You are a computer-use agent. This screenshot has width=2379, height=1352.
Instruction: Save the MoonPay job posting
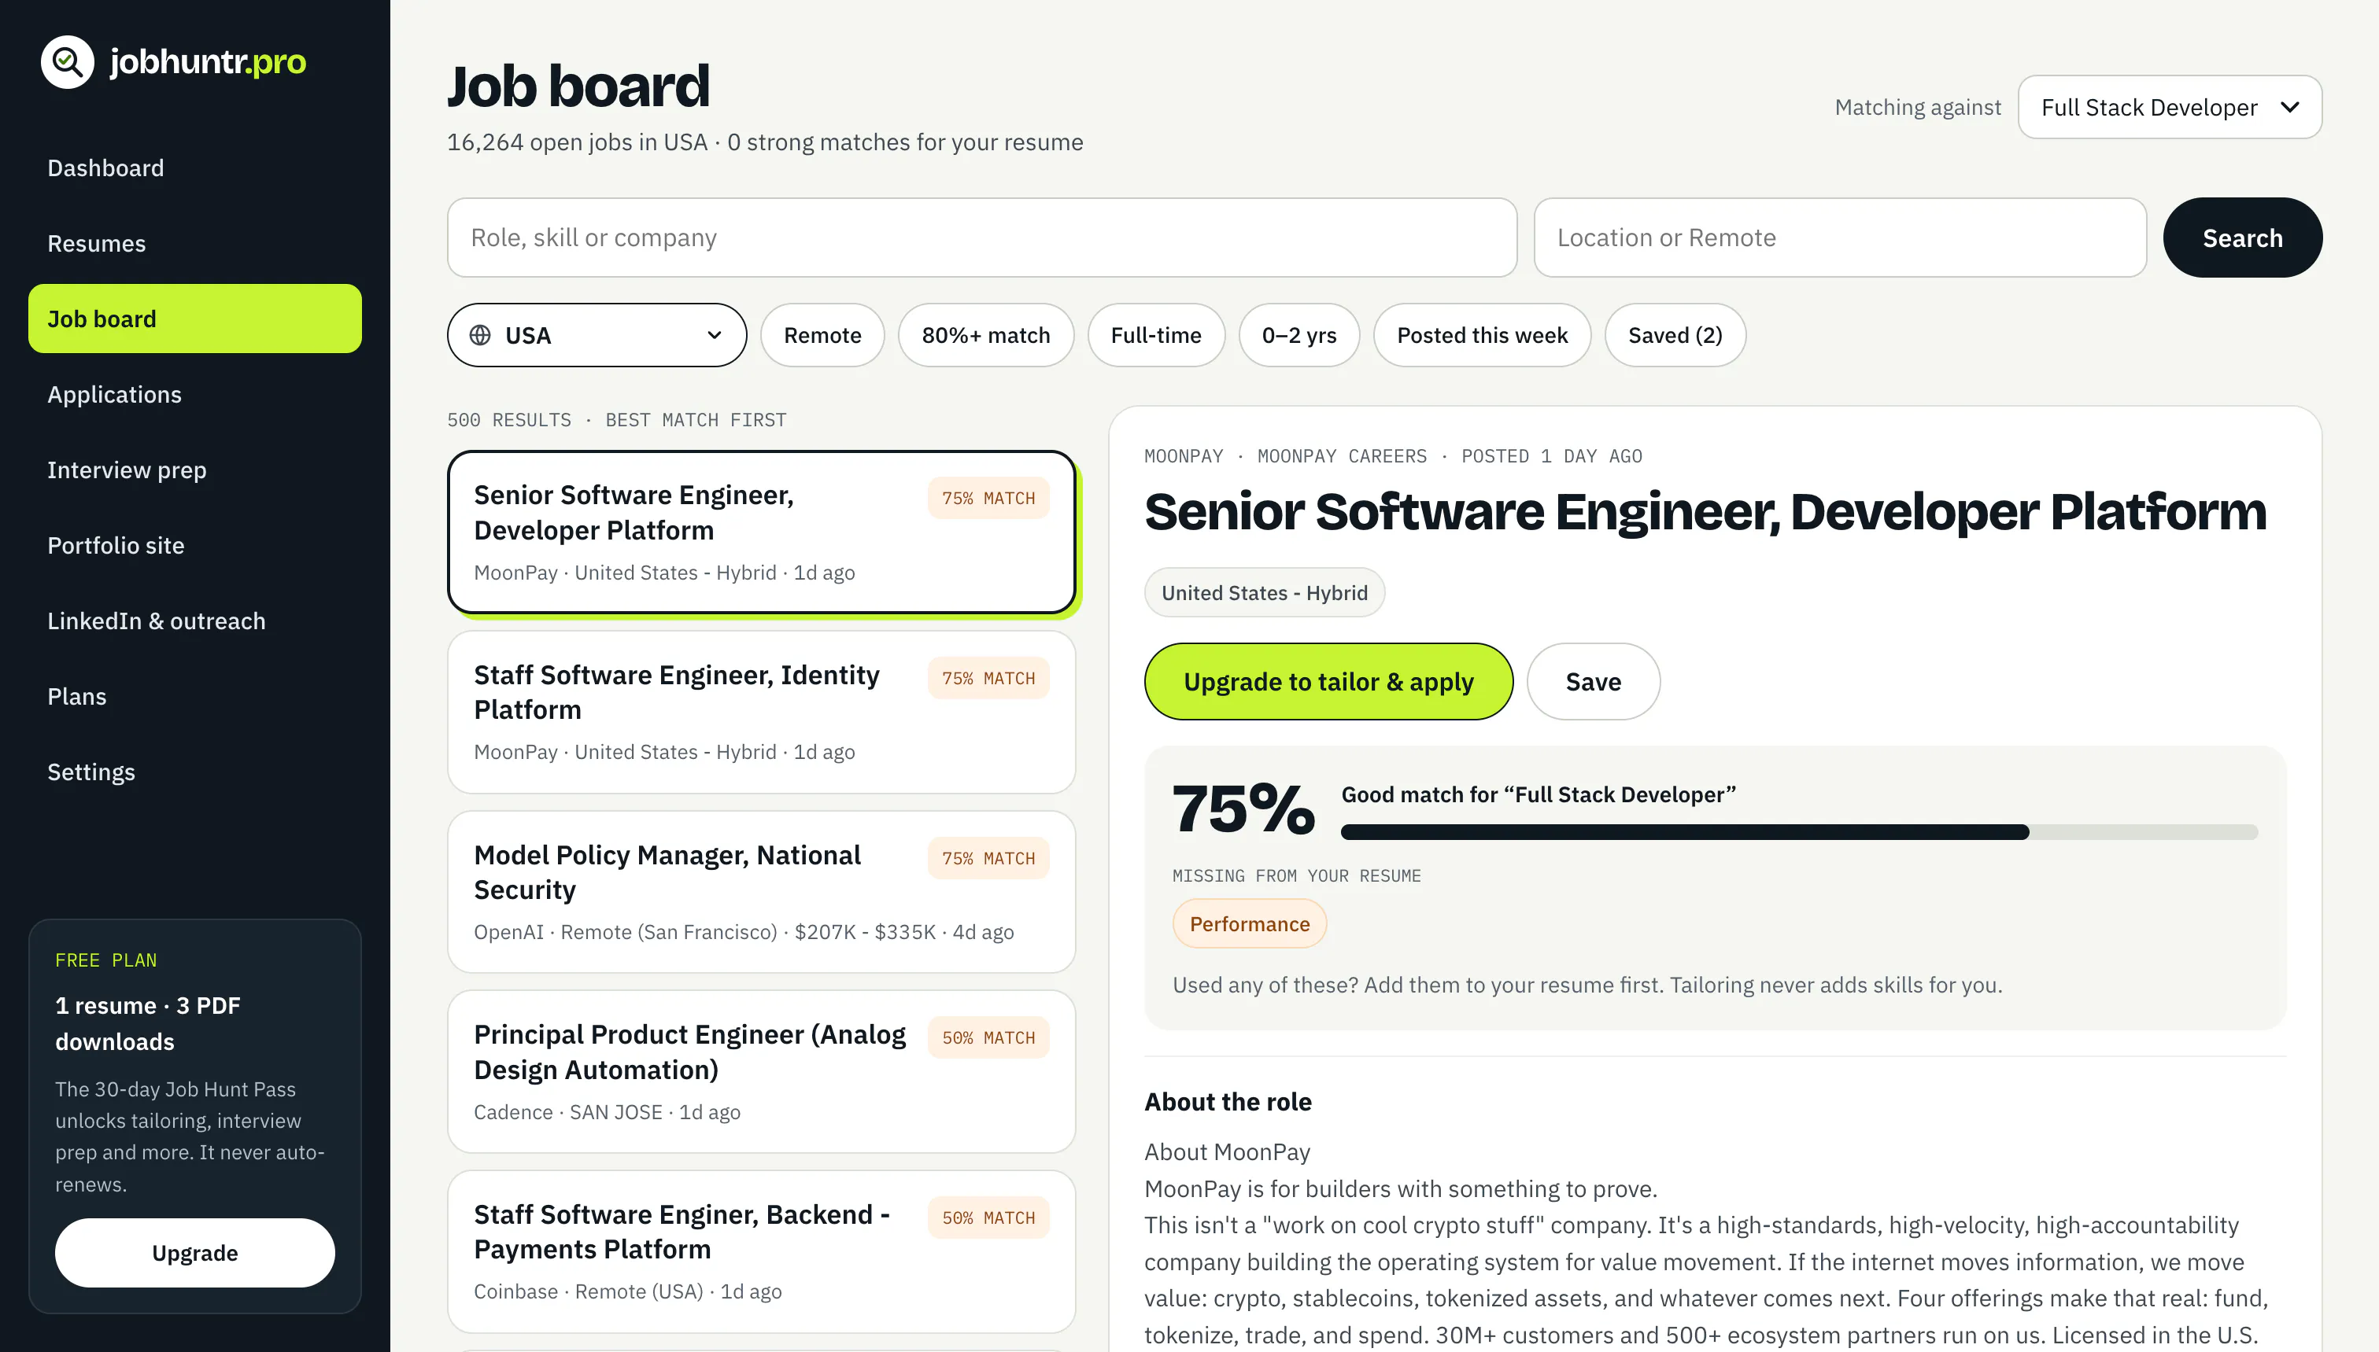point(1593,682)
